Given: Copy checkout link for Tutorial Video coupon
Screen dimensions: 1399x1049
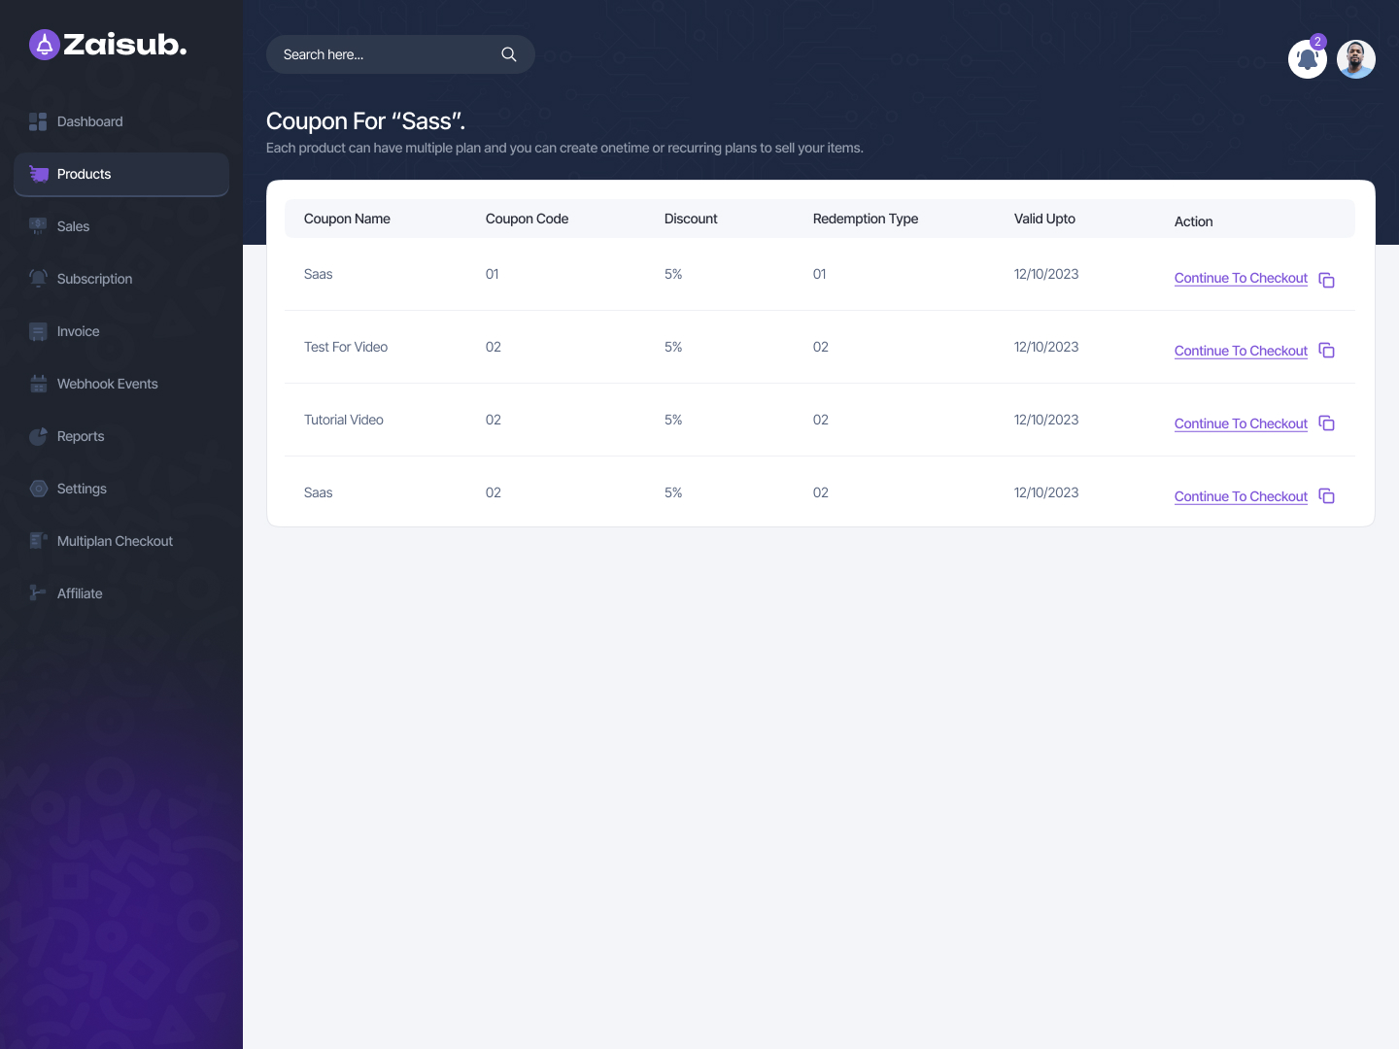Looking at the screenshot, I should 1327,423.
